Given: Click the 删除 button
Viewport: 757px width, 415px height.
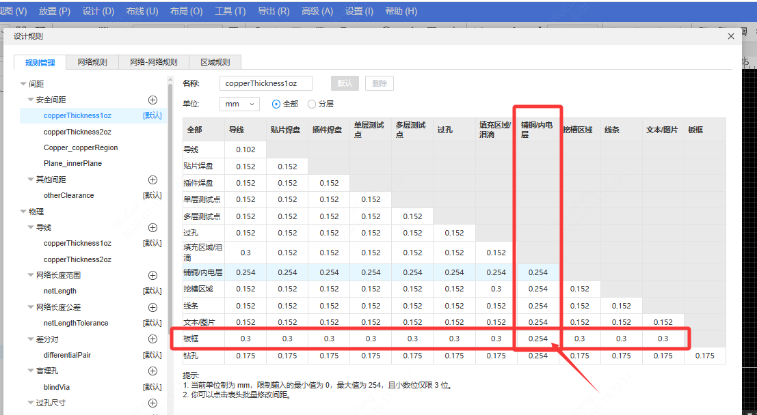Looking at the screenshot, I should coord(379,83).
